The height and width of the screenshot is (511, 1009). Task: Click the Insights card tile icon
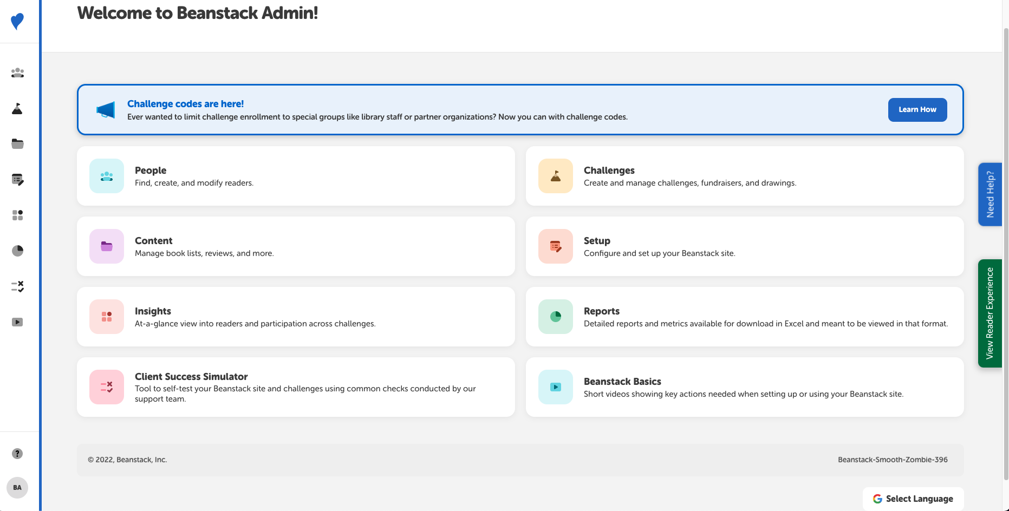107,317
